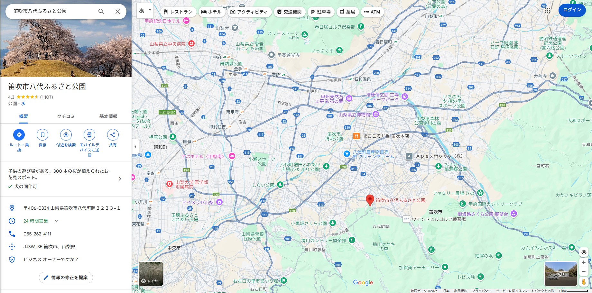
Task: Click the nearby search icon
Action: click(66, 135)
